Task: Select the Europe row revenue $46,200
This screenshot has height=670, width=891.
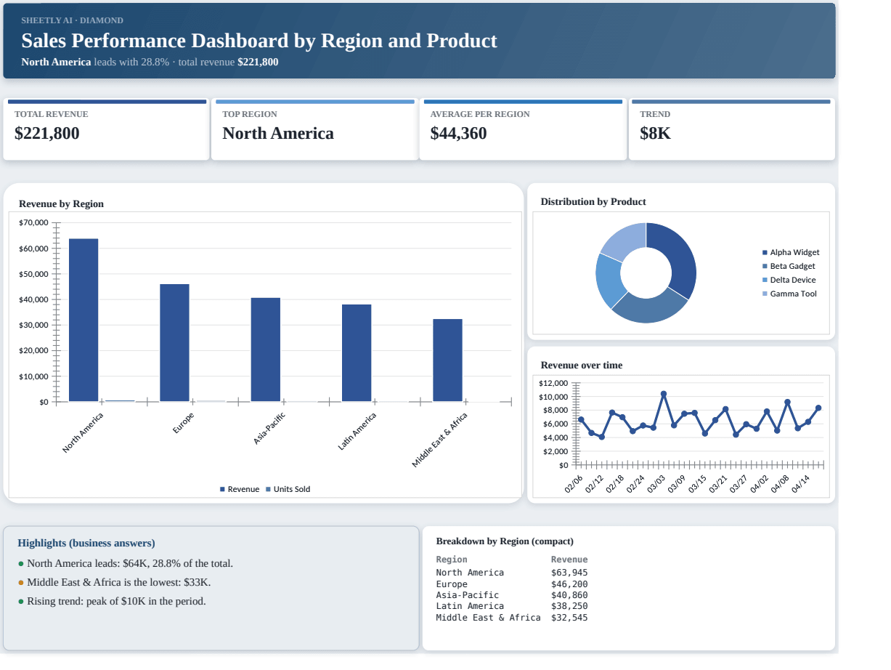Action: click(569, 584)
